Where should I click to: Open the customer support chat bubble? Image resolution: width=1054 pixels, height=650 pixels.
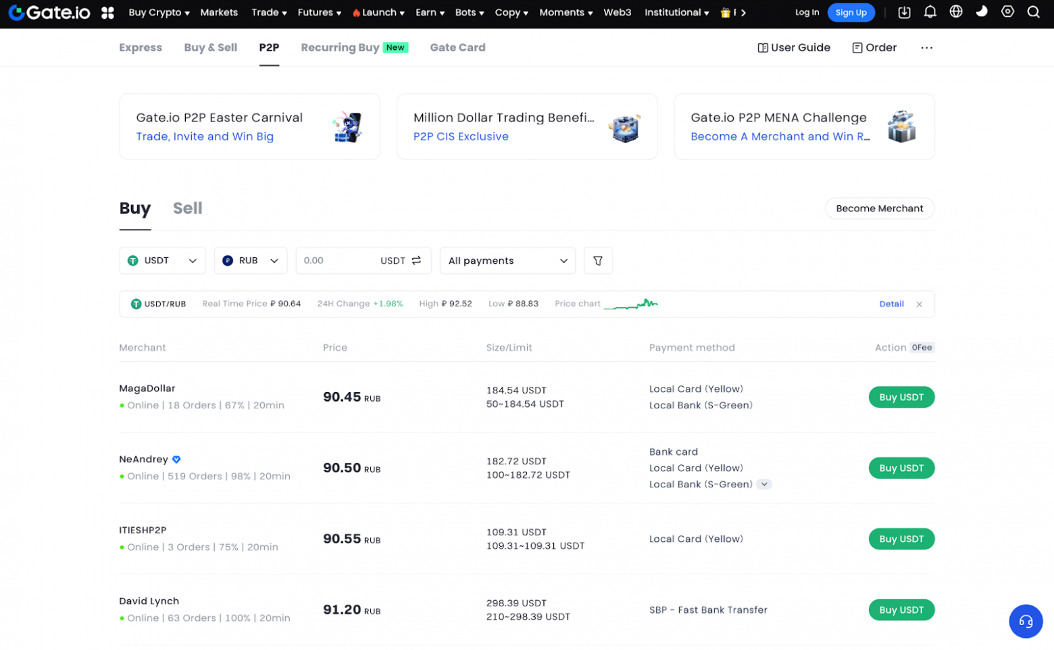coord(1026,621)
